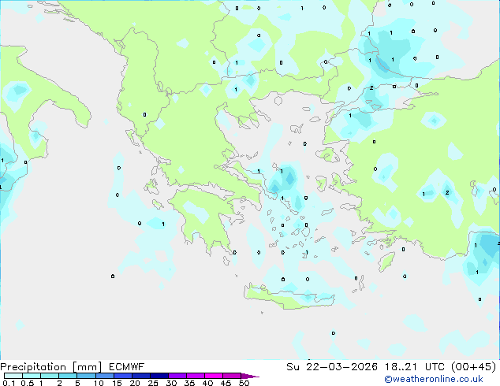The image size is (500, 386).
Task: Select the 10–15 mm legend color box
Action: point(104,376)
